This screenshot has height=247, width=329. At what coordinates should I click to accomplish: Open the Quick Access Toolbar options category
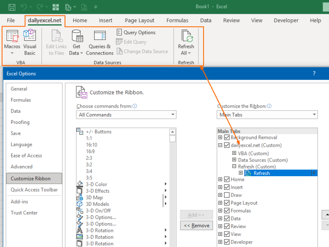(34, 190)
